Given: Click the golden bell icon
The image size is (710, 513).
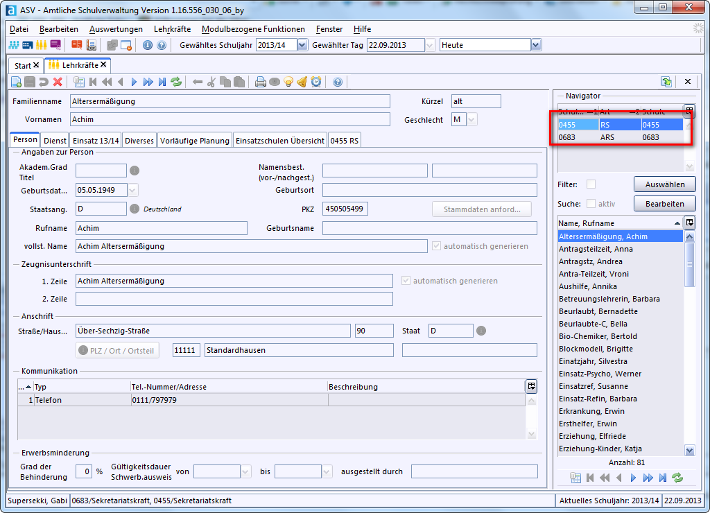Looking at the screenshot, I should tap(302, 82).
